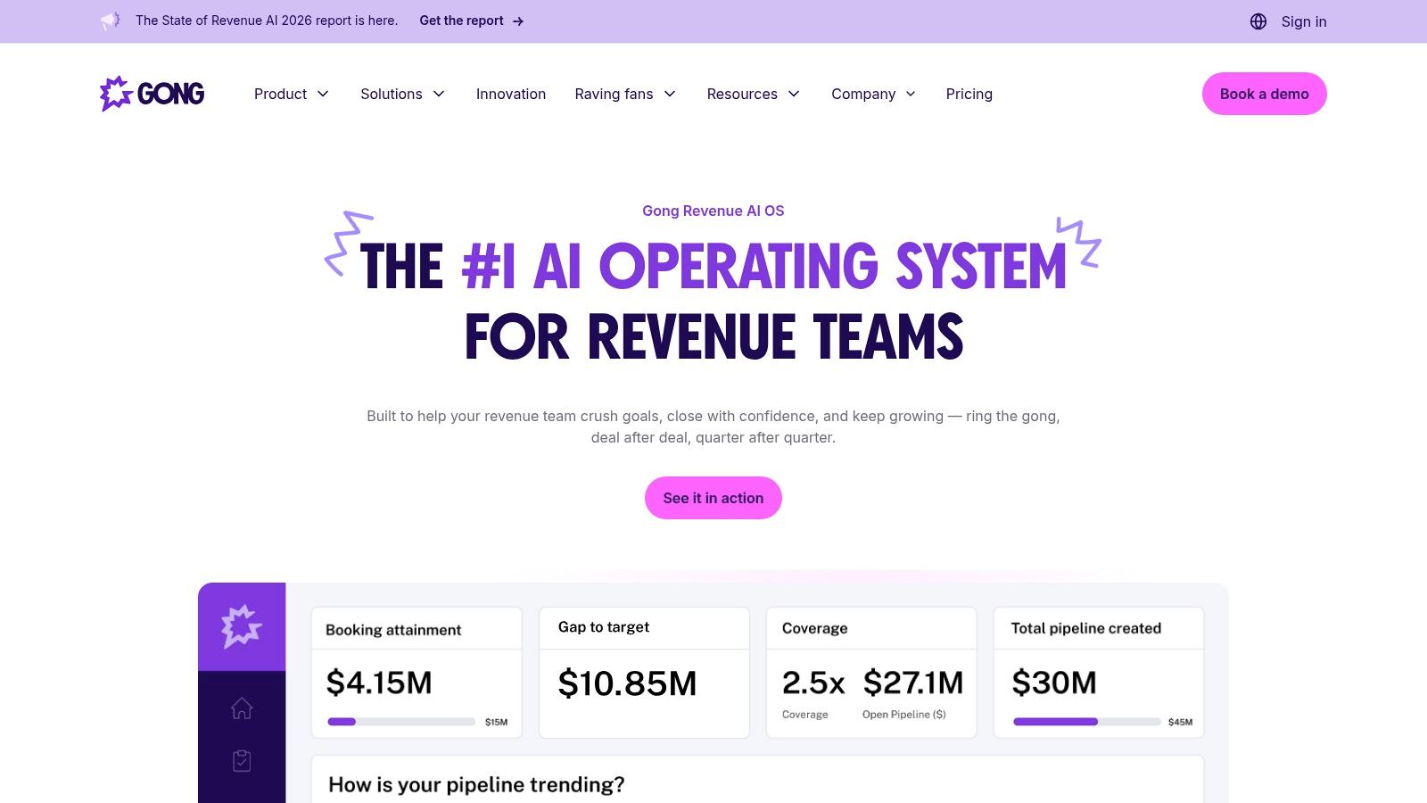Expand the Raving fans menu chevron
Image resolution: width=1427 pixels, height=803 pixels.
pyautogui.click(x=671, y=94)
